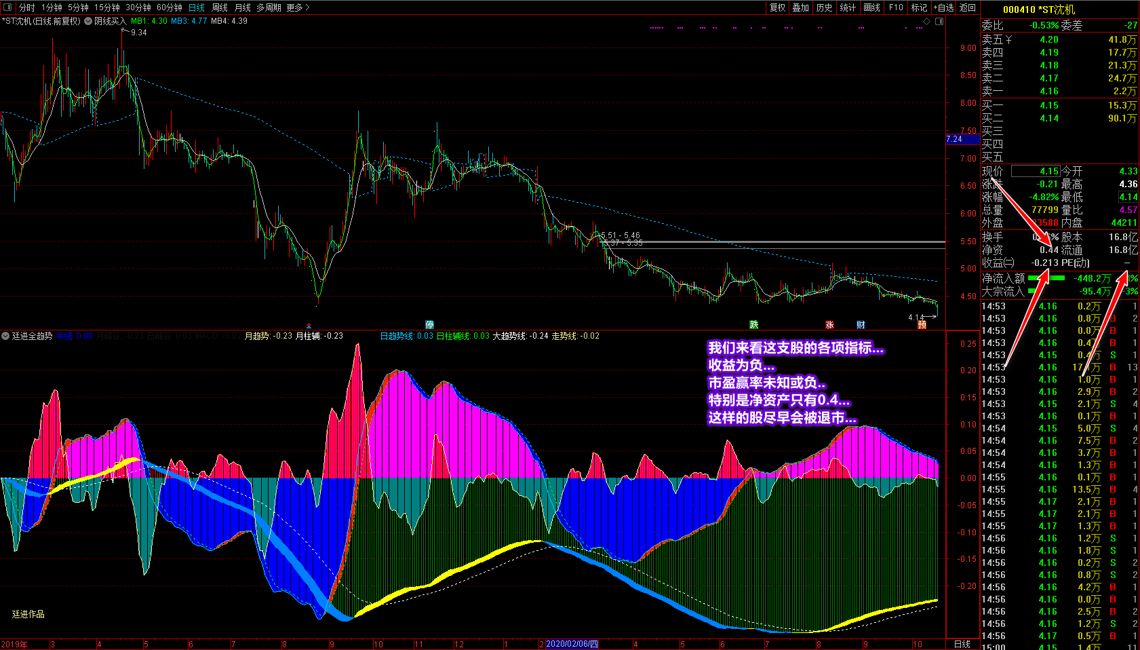Select the 1分钟 period tab

coord(52,7)
